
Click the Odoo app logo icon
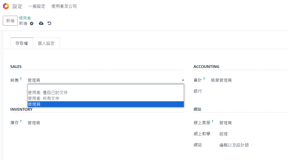(6, 6)
